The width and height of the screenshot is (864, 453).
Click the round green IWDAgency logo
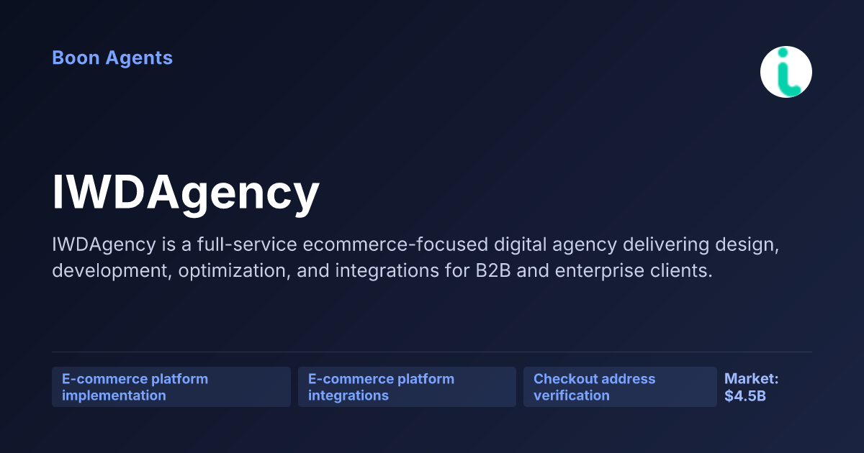(786, 72)
